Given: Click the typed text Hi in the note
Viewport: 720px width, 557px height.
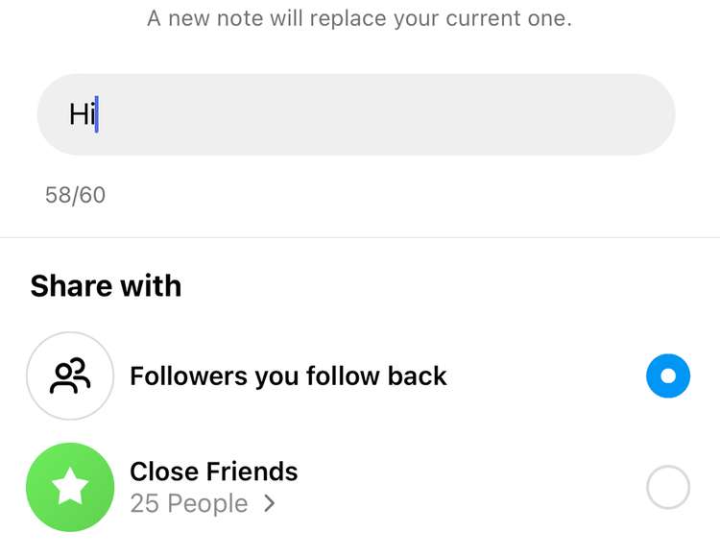Looking at the screenshot, I should click(81, 115).
